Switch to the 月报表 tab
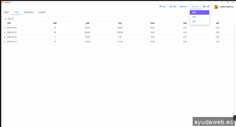The width and height of the screenshot is (236, 127). (x=16, y=12)
